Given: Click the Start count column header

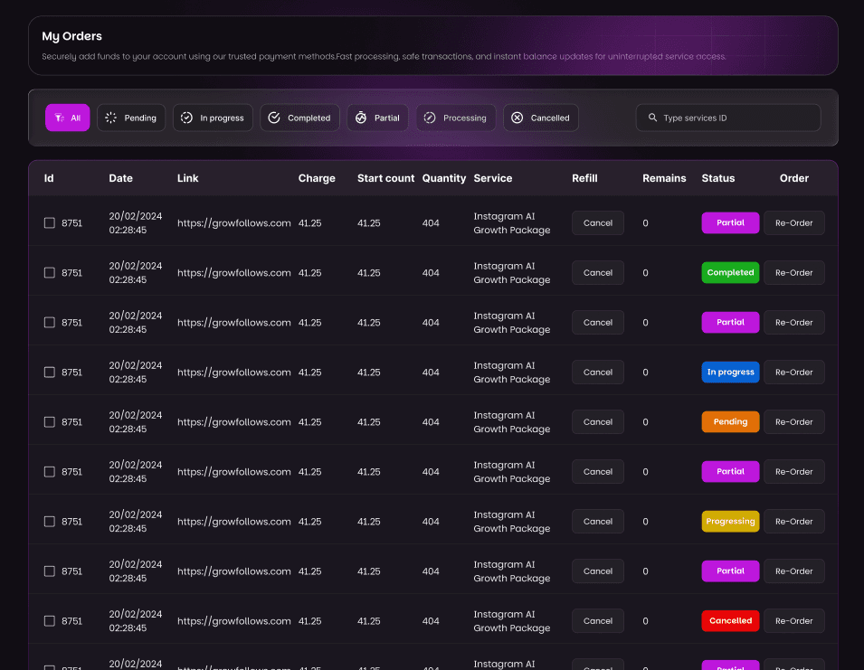Looking at the screenshot, I should point(385,178).
